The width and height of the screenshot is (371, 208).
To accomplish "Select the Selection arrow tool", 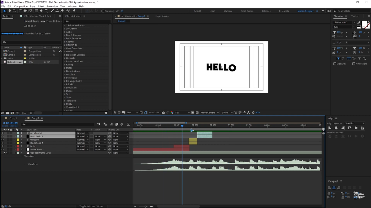I will click(x=5, y=11).
